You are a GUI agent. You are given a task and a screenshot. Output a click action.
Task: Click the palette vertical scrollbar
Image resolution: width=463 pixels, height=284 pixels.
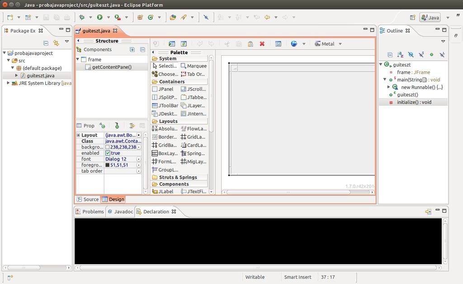point(211,97)
